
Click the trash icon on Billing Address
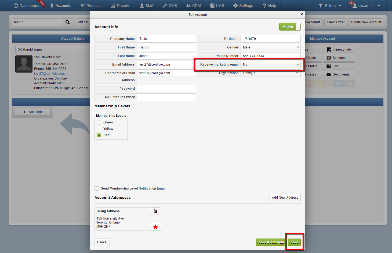click(x=155, y=211)
